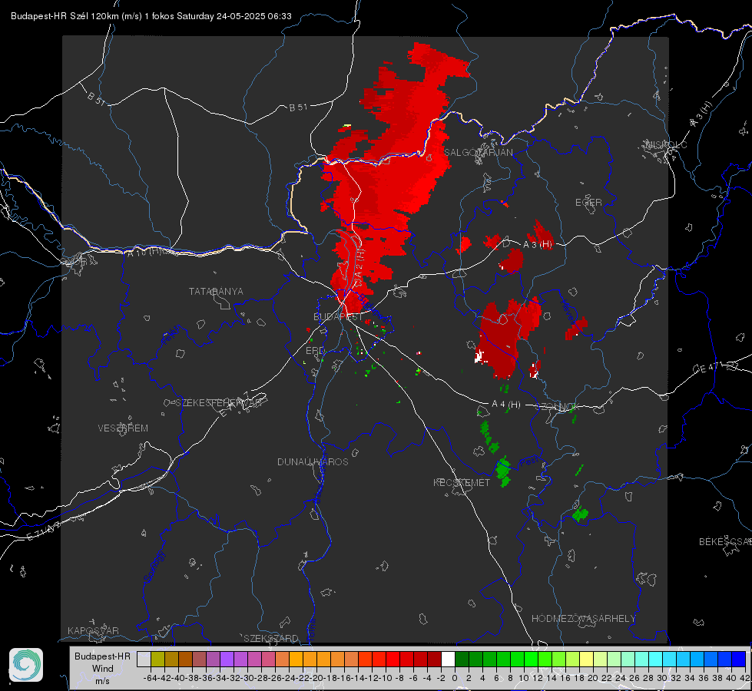
Task: Click the blue 'Fejer' county label
Action: tap(172, 336)
